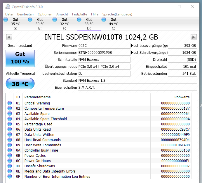Click the ID column header

pyautogui.click(x=18, y=97)
